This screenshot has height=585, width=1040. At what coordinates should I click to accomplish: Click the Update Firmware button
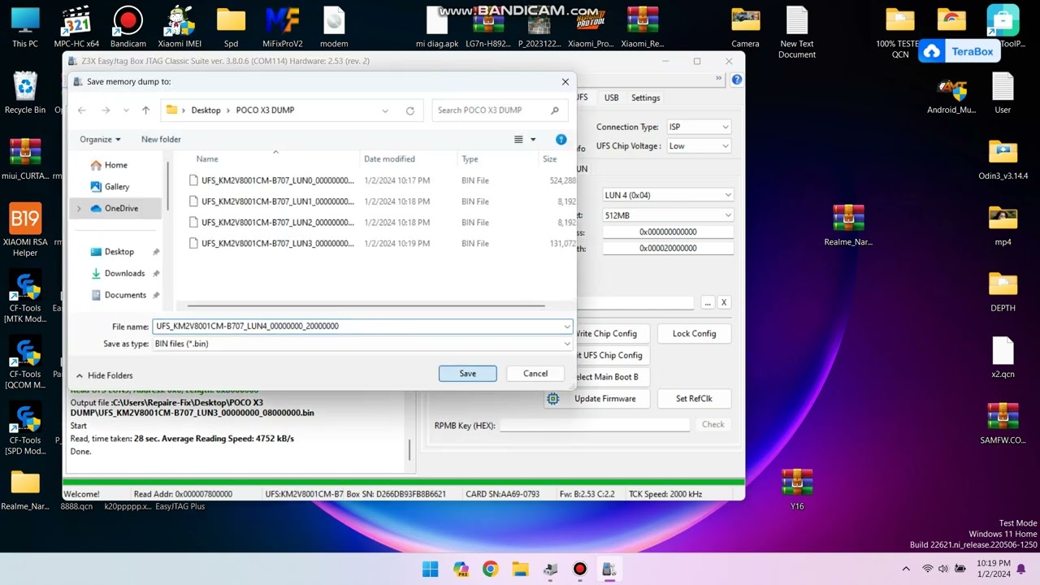click(597, 399)
